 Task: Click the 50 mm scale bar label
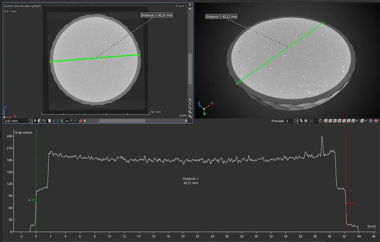point(156,112)
